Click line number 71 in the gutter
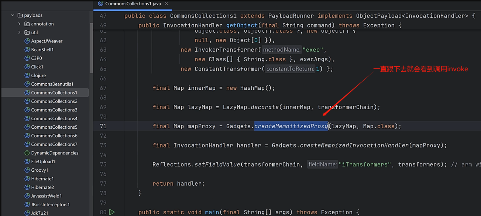 (103, 126)
